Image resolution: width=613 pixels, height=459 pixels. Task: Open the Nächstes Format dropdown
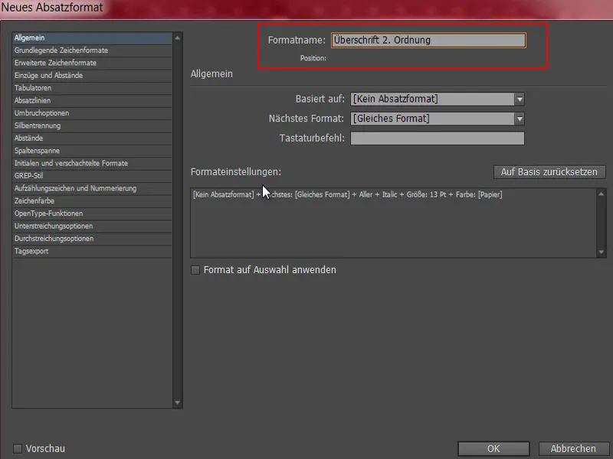coord(437,119)
